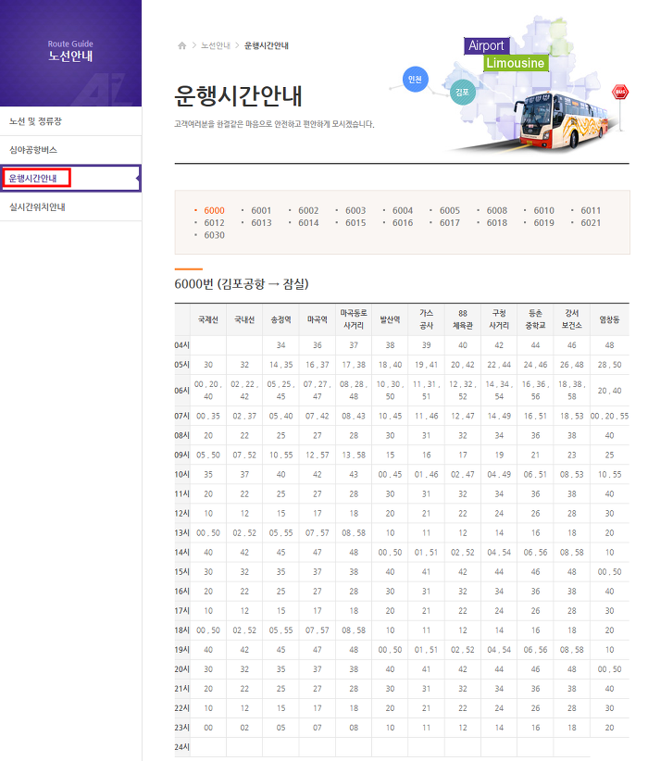
Task: Select route 6011 link
Action: (x=591, y=211)
